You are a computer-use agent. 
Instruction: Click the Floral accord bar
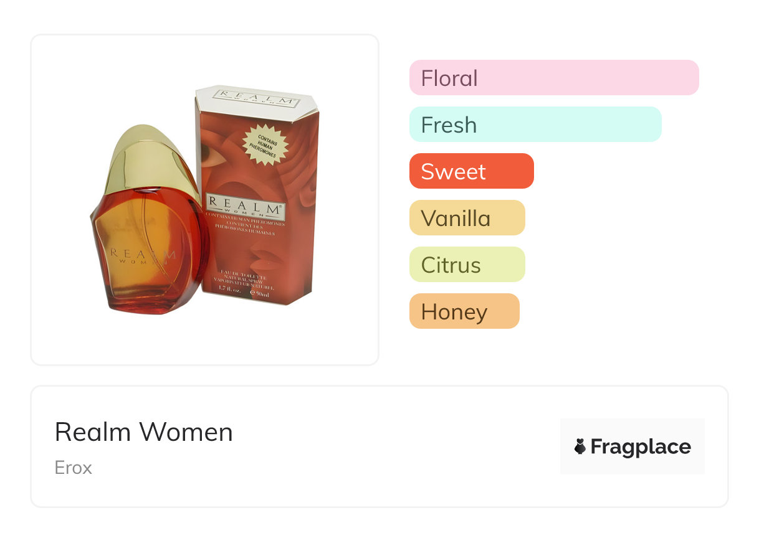coord(553,78)
